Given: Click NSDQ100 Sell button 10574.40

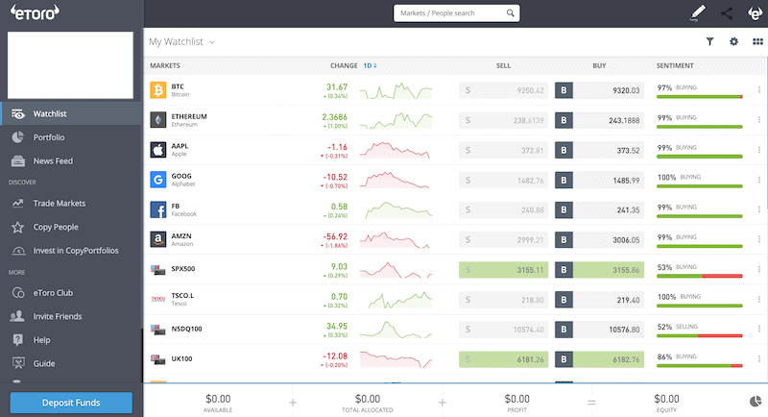Looking at the screenshot, I should click(x=503, y=330).
